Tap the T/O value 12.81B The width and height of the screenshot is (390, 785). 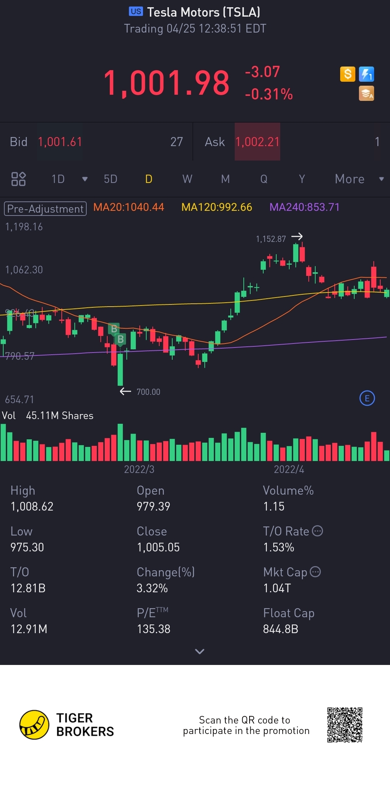tap(28, 588)
